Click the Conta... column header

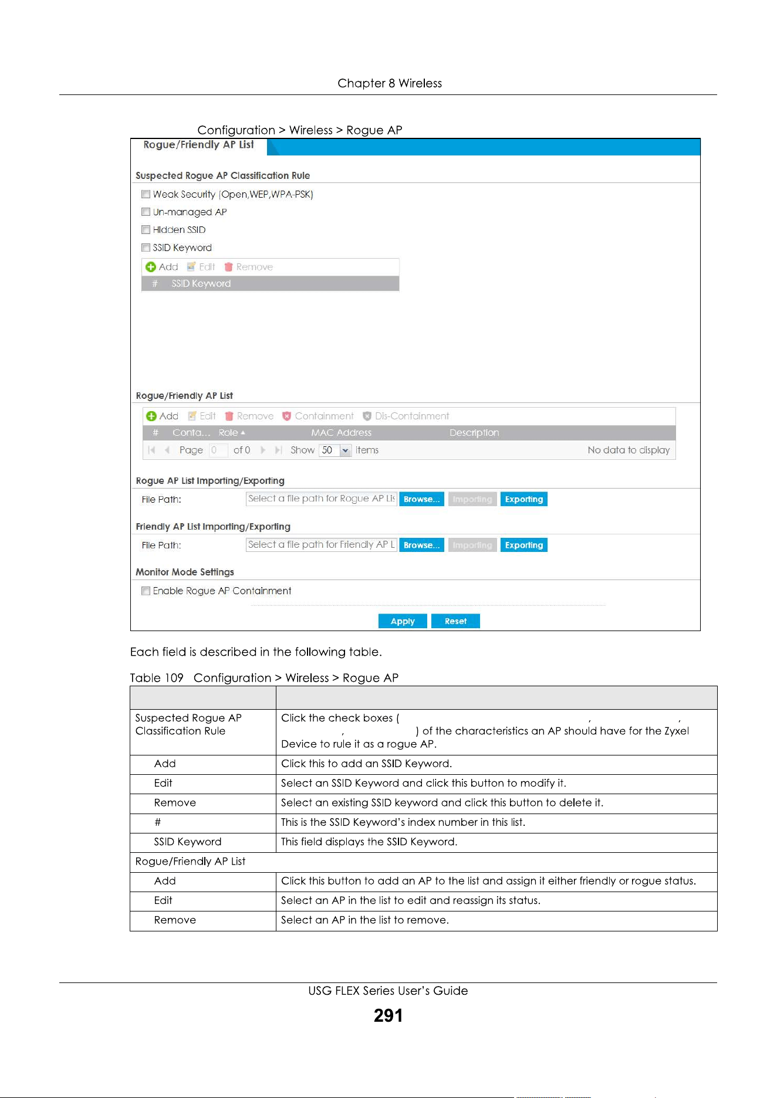[x=191, y=433]
